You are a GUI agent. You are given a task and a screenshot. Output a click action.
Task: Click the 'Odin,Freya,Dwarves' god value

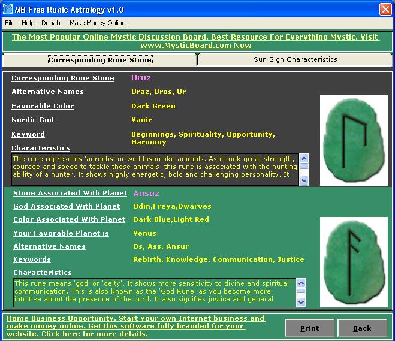(172, 206)
